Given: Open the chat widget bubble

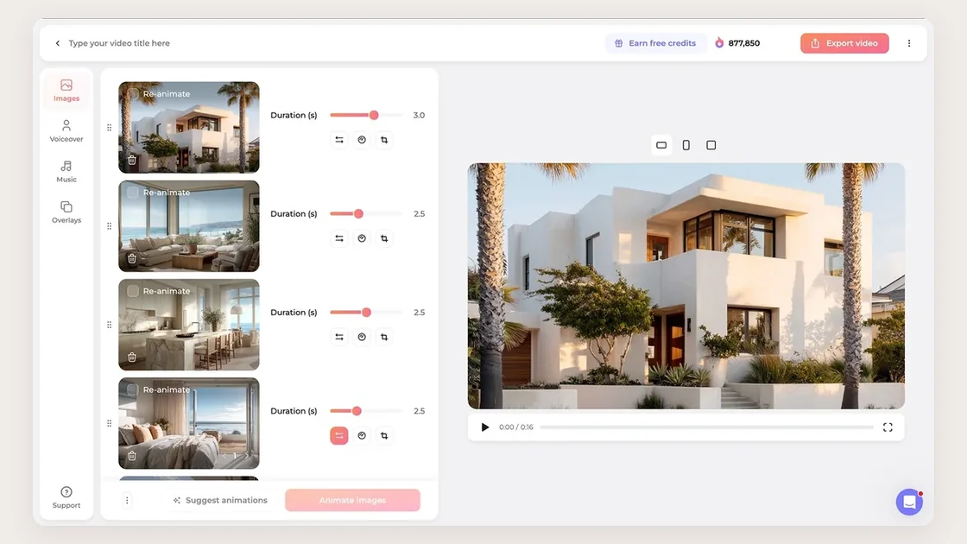Looking at the screenshot, I should tap(909, 502).
